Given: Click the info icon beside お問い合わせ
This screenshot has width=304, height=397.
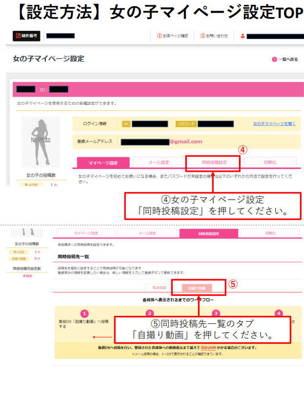Looking at the screenshot, I should (x=203, y=36).
